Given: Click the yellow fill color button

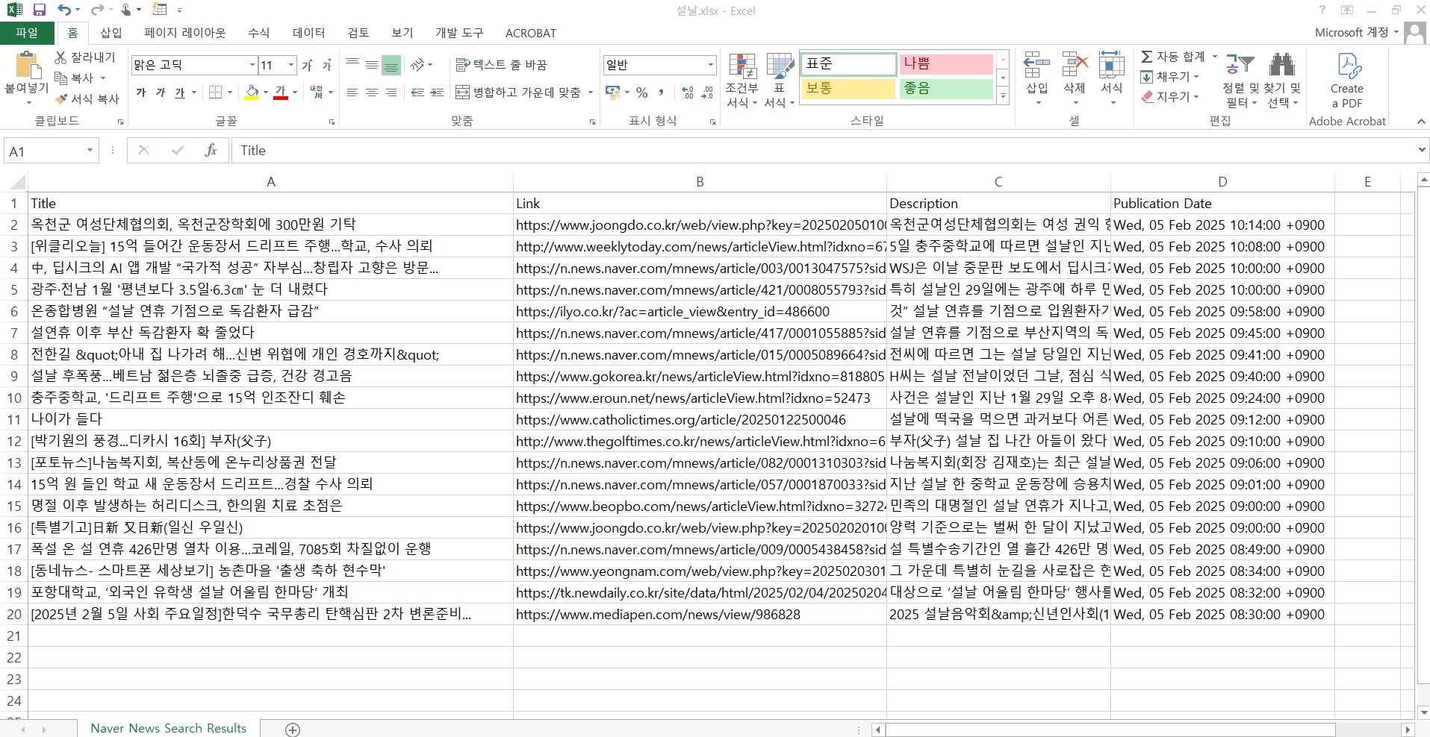Looking at the screenshot, I should click(x=252, y=92).
